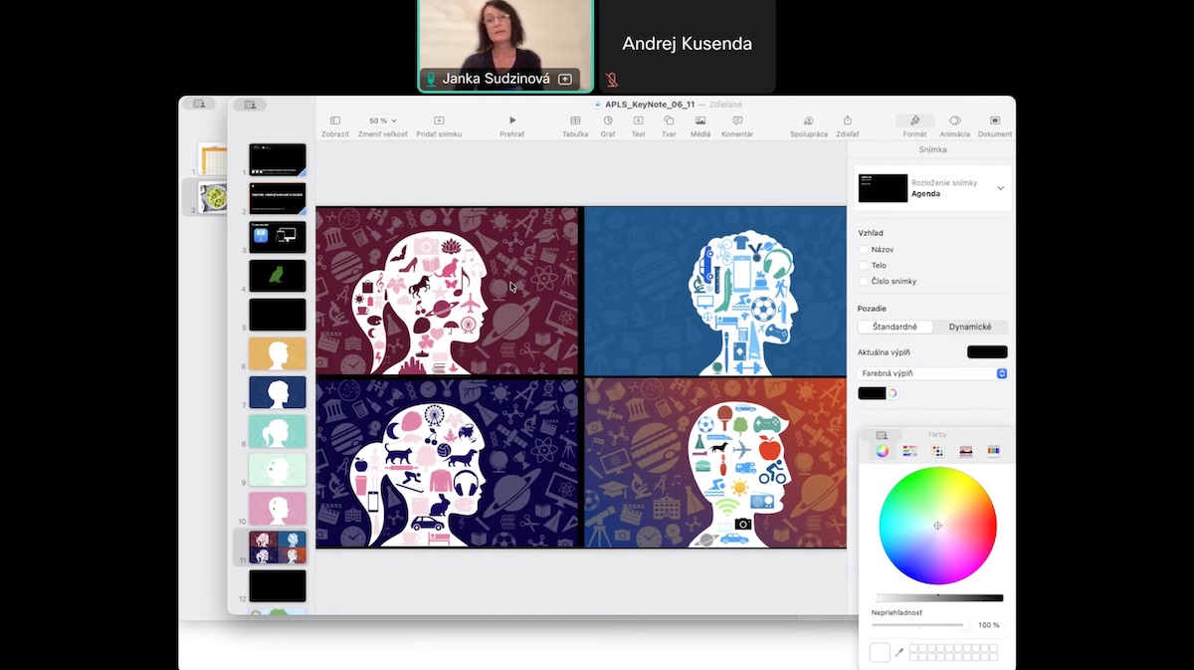Select slide 5 black thumbnail
Viewport: 1194px width, 670px height.
click(x=278, y=315)
